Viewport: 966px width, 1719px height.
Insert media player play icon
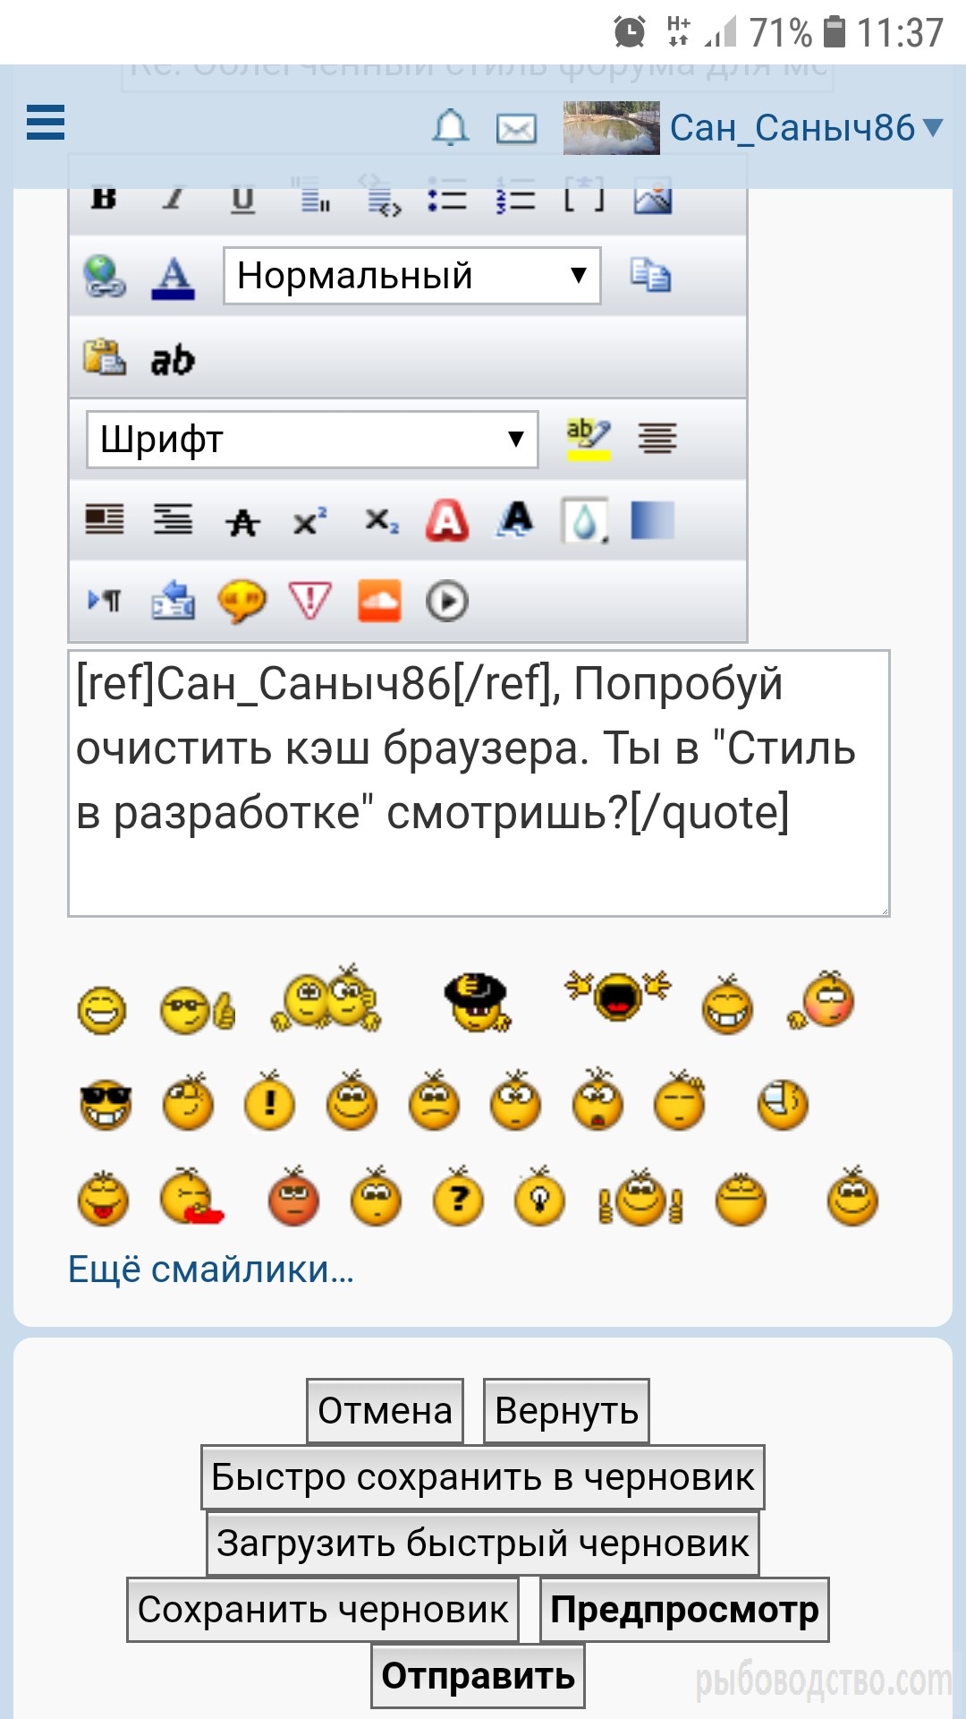[447, 602]
